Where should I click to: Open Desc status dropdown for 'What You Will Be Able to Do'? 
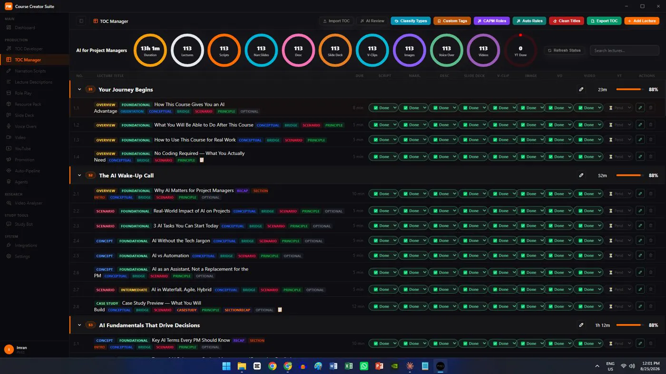coord(443,125)
